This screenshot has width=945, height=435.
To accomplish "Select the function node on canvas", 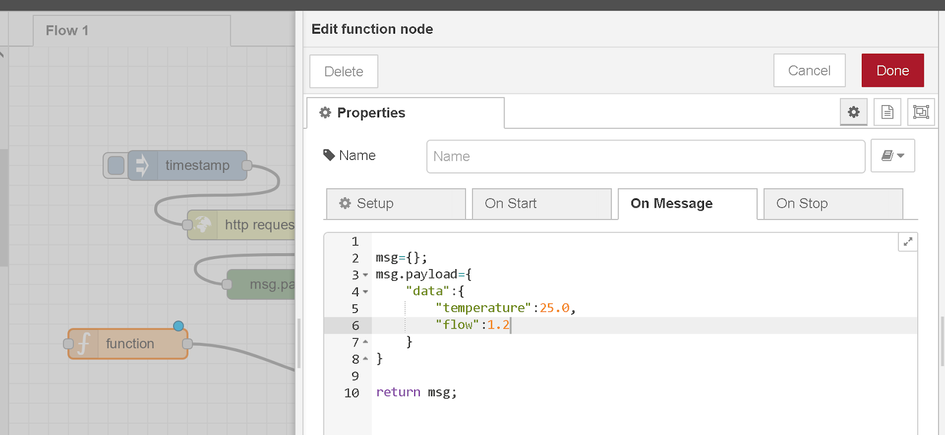I will click(128, 344).
